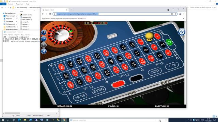Bet on black number 31
Screen dimensions: 218x122
pyautogui.click(x=71, y=64)
